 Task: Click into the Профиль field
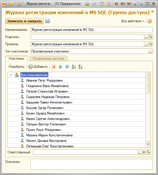tap(87, 44)
